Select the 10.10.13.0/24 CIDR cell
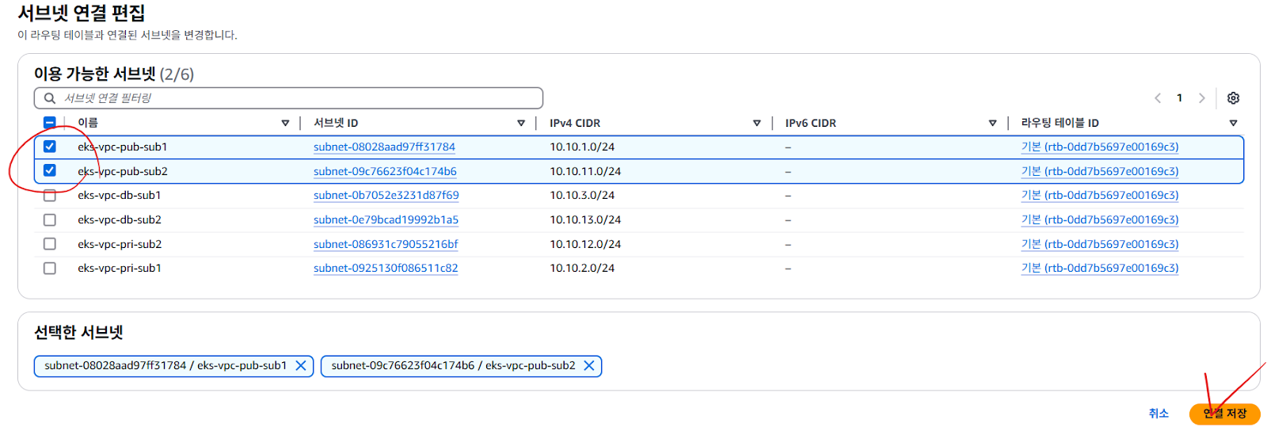1267x435 pixels. click(585, 219)
